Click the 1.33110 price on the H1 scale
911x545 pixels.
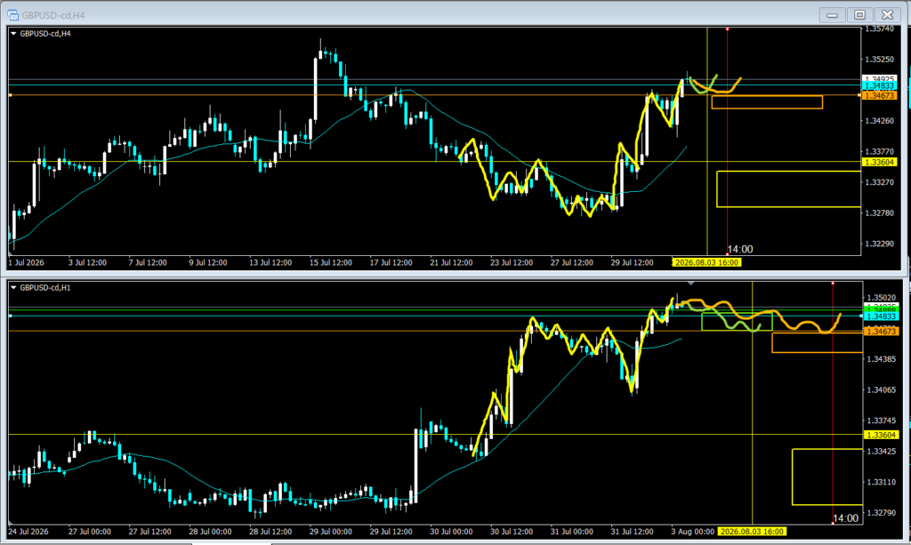point(881,482)
